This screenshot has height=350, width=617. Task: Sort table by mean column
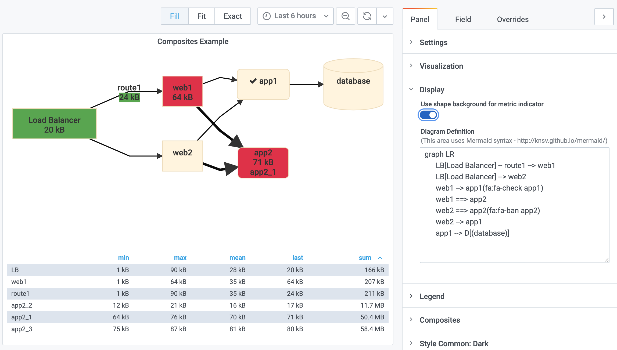tap(237, 258)
